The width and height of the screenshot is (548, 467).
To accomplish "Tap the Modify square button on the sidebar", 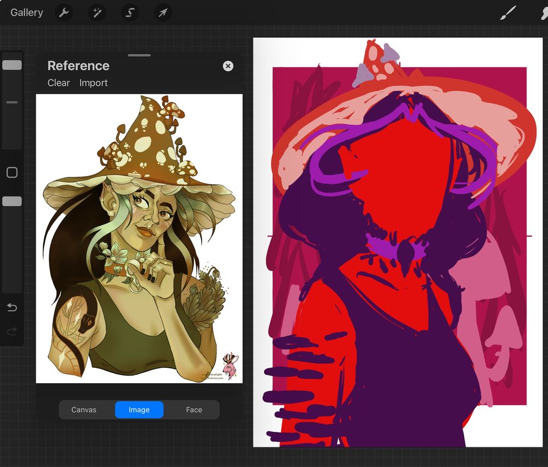I will 12,172.
